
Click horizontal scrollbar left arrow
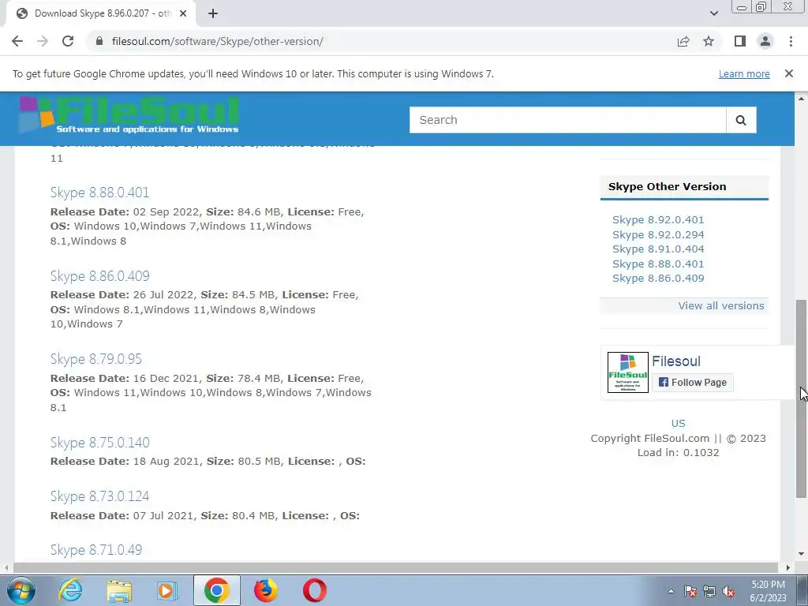(6, 567)
